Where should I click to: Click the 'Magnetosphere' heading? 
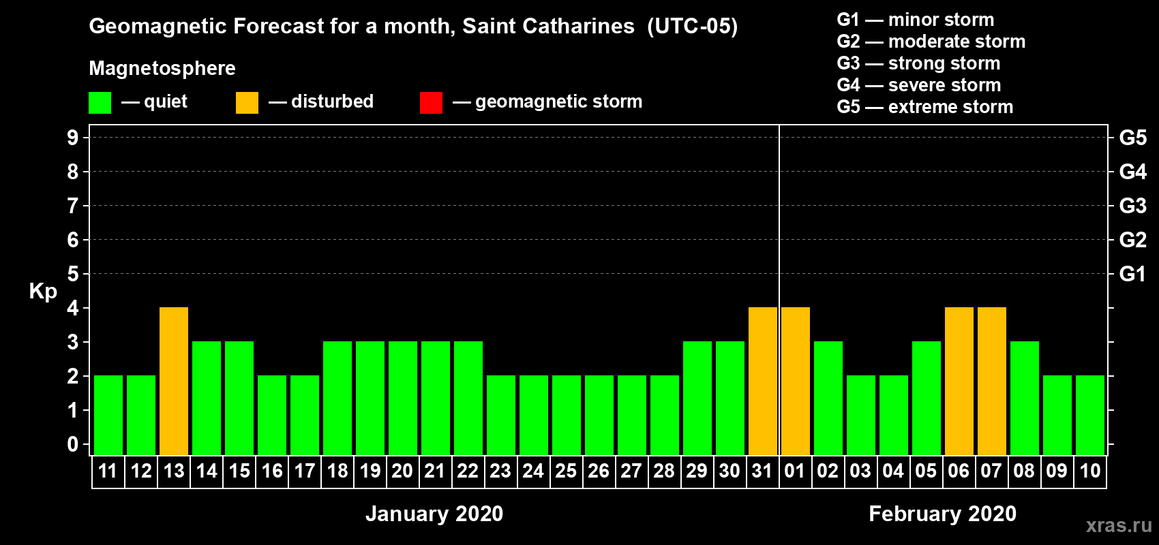tap(162, 68)
